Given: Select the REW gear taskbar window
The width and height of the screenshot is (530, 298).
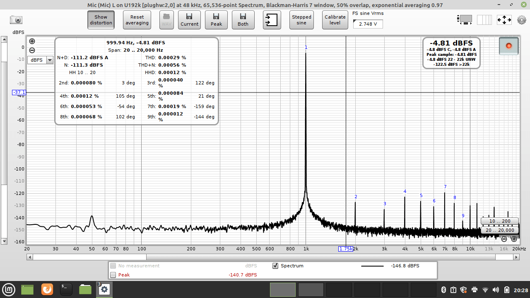Looking at the screenshot, I should [104, 289].
